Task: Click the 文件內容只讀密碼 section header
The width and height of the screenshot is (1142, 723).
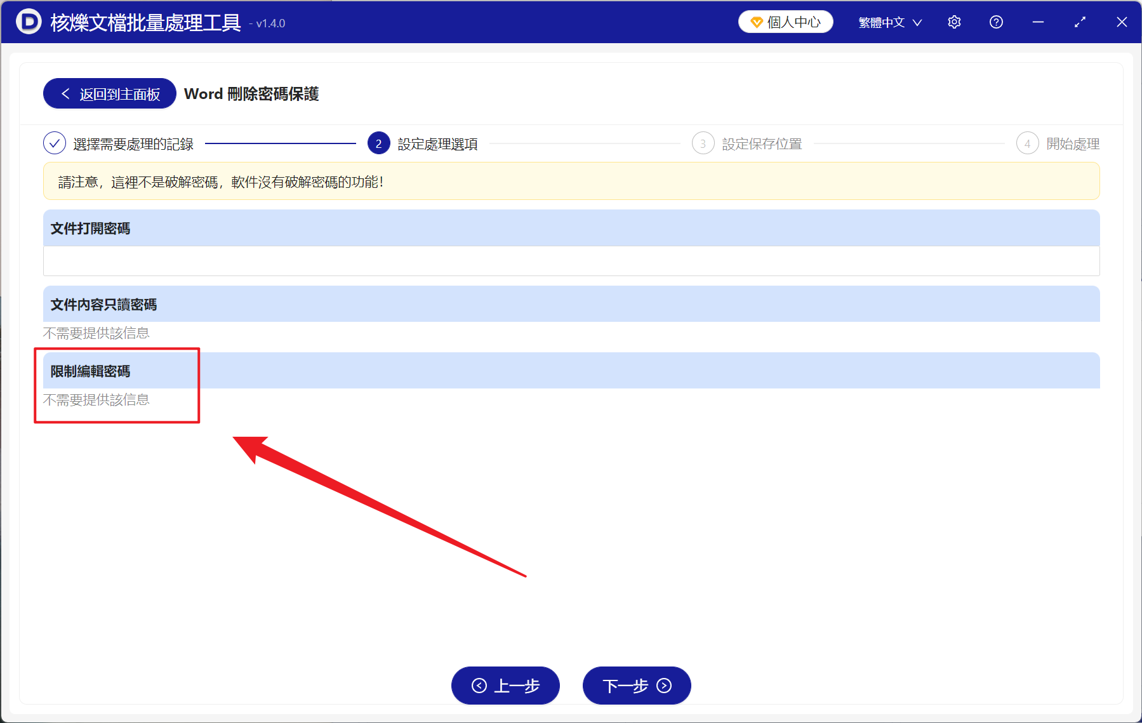Action: tap(571, 304)
